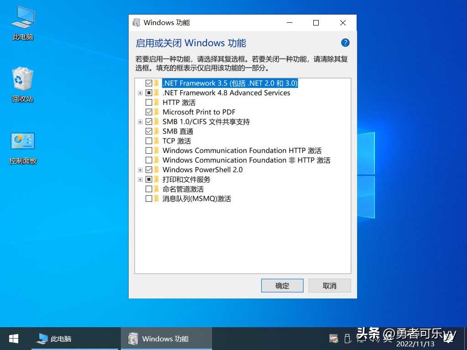Screen dimensions: 467x350
Task: Confirm changes with the 确定 button
Action: click(282, 286)
